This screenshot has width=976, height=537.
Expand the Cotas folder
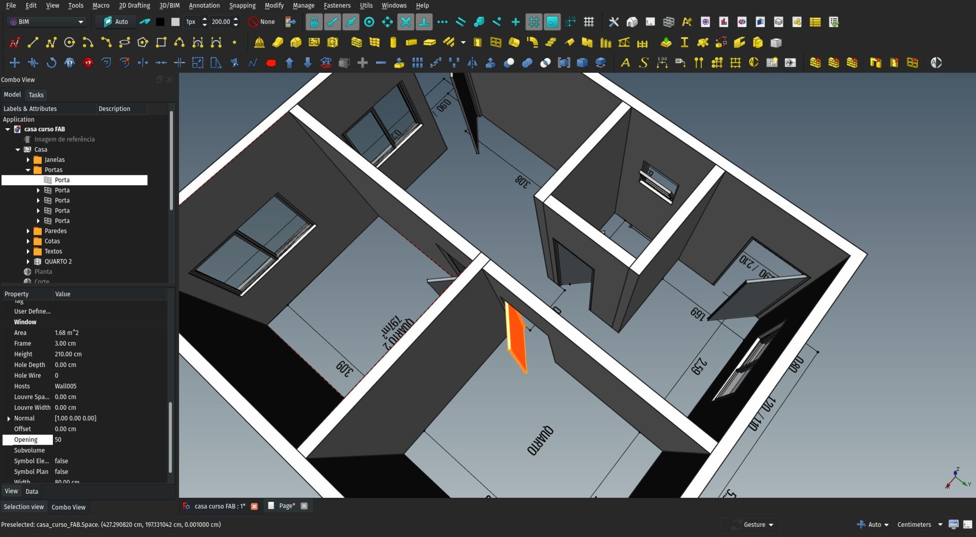click(28, 241)
